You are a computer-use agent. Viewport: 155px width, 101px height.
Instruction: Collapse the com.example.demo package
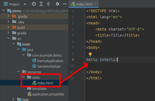point(23,55)
